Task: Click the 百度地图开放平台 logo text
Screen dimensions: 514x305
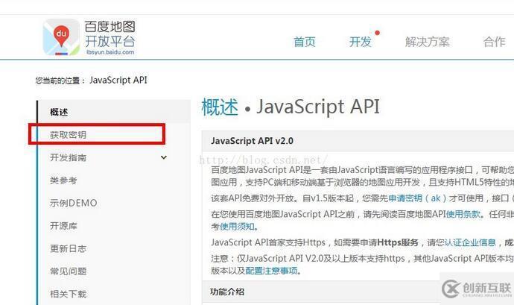Action: coord(110,34)
